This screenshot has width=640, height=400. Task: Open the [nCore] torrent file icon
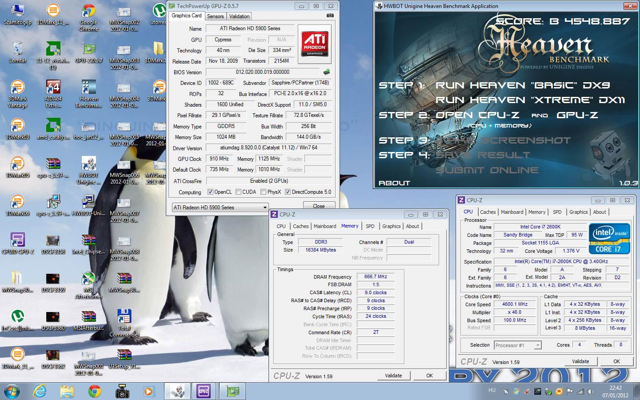click(x=17, y=320)
